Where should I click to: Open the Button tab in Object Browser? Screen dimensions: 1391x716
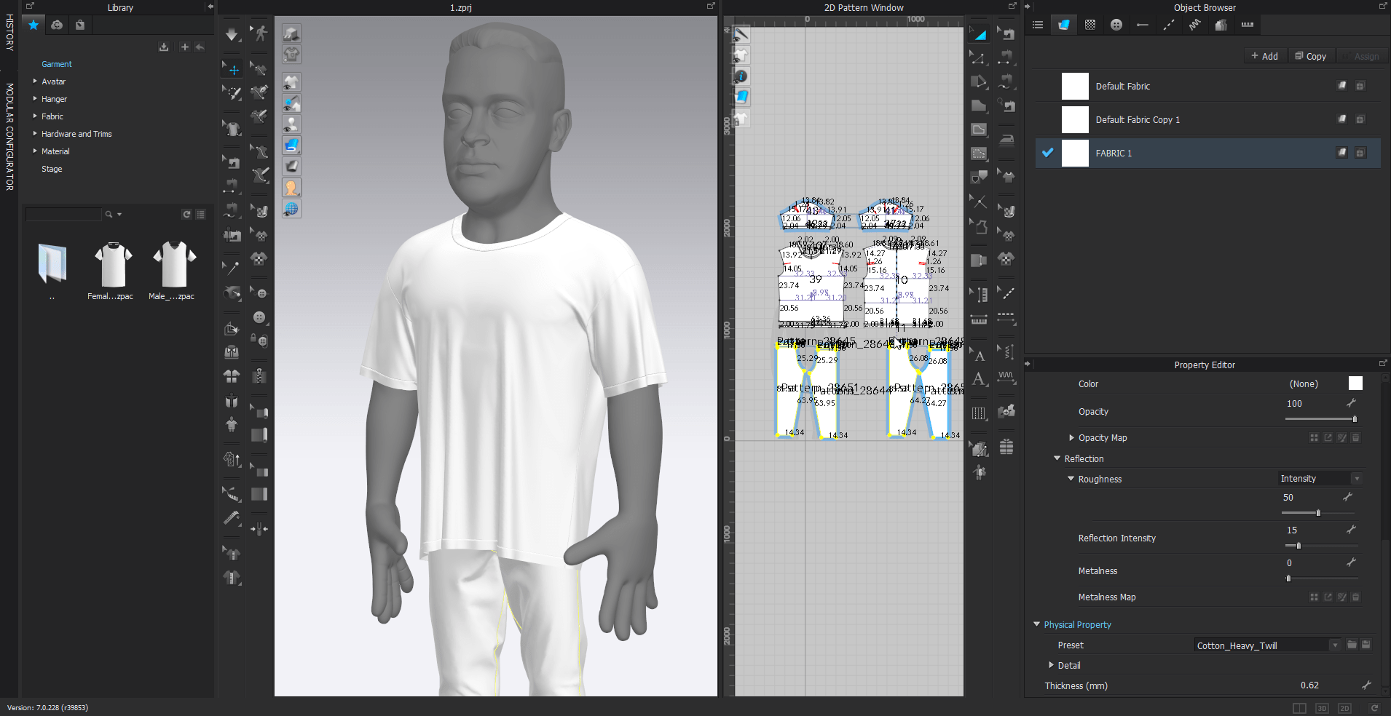[1116, 25]
